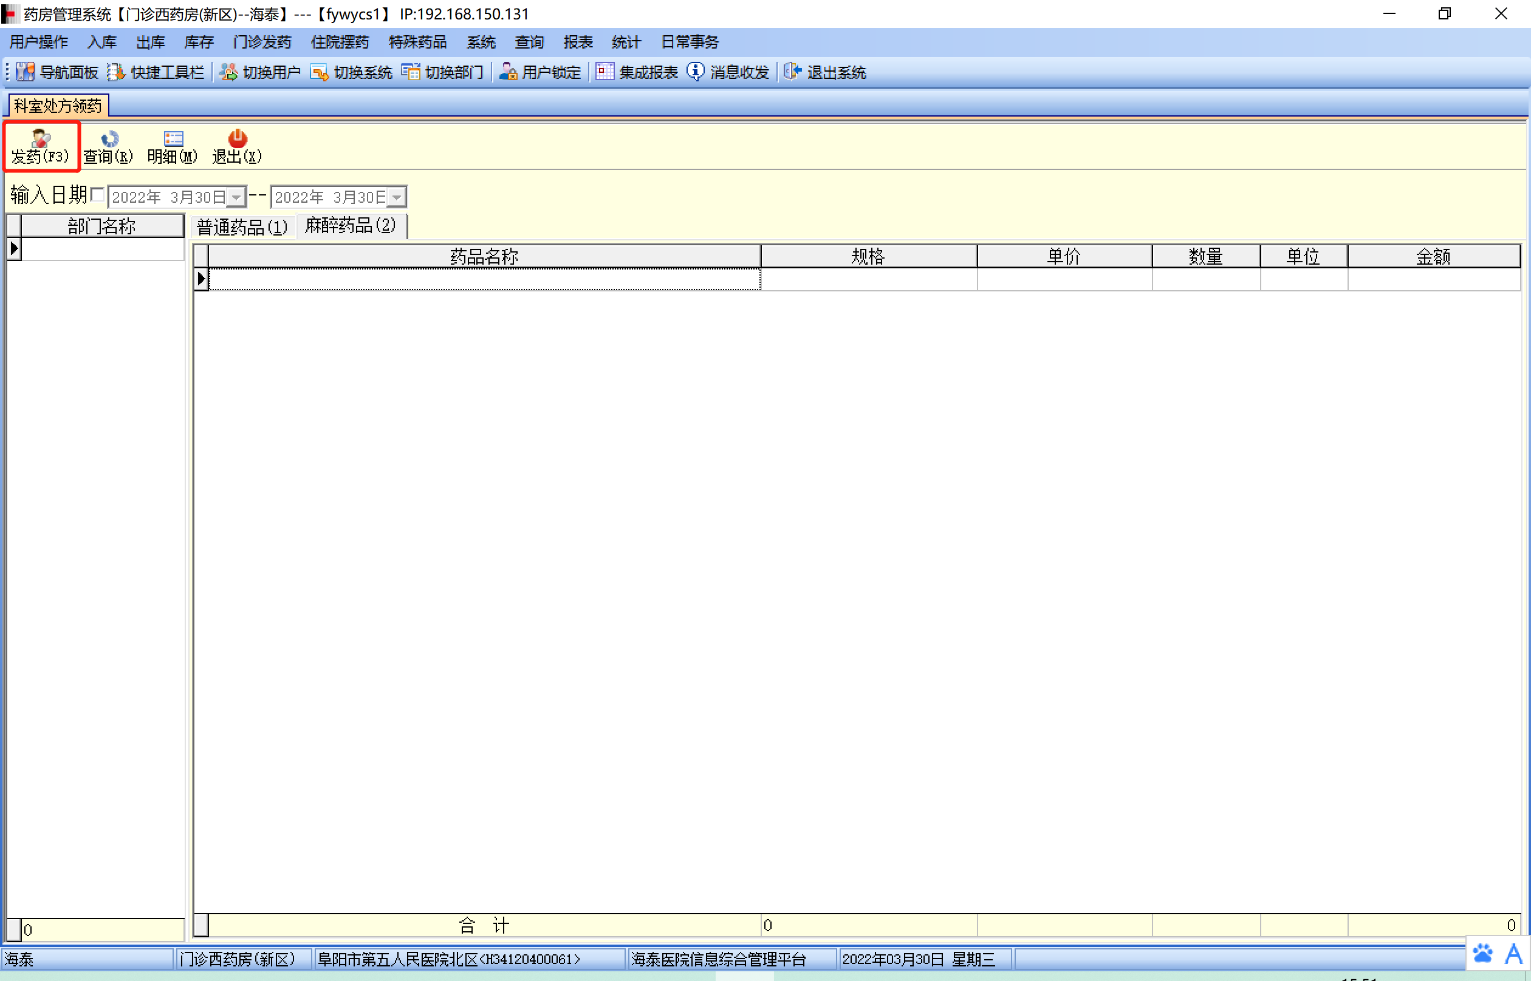Select the 麻醉药品(2) tab
The image size is (1531, 981).
350,225
